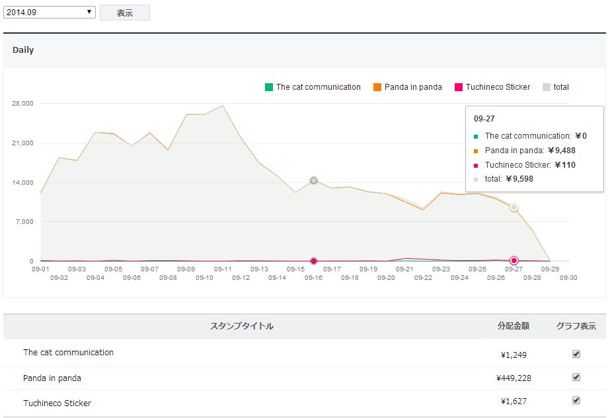Click the 分配金額 column header
The width and height of the screenshot is (610, 418).
pyautogui.click(x=514, y=326)
